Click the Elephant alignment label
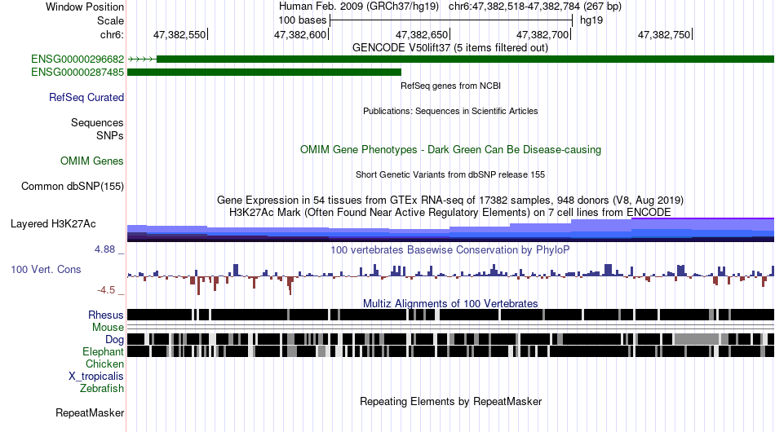This screenshot has width=775, height=432. click(x=103, y=351)
